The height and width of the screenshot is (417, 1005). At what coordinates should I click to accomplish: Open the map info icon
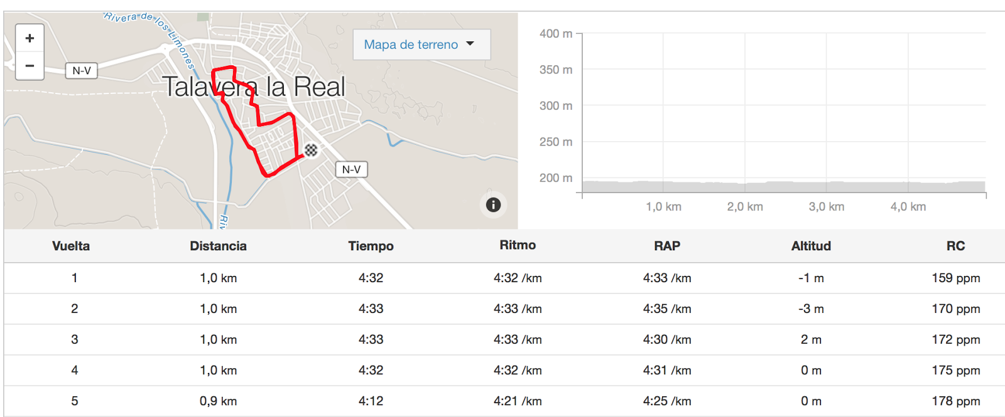point(493,204)
